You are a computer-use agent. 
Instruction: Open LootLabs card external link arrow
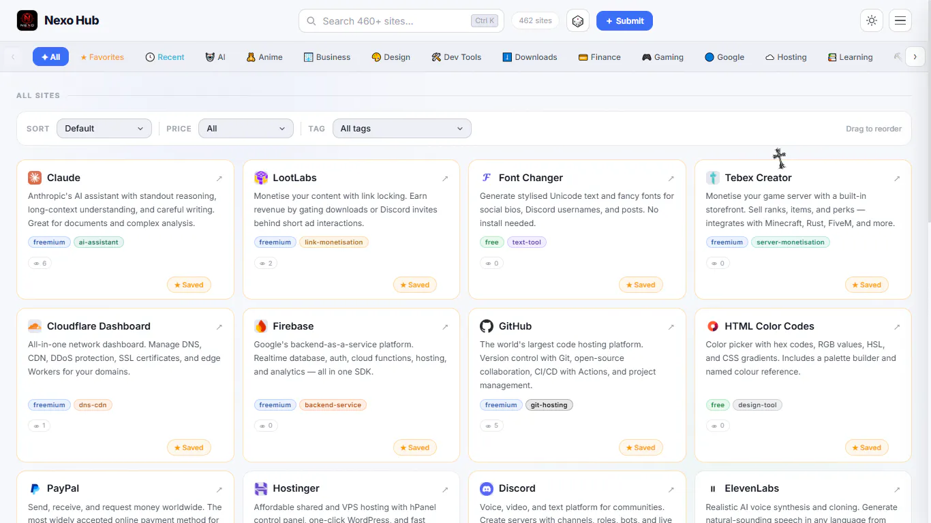[x=445, y=178]
